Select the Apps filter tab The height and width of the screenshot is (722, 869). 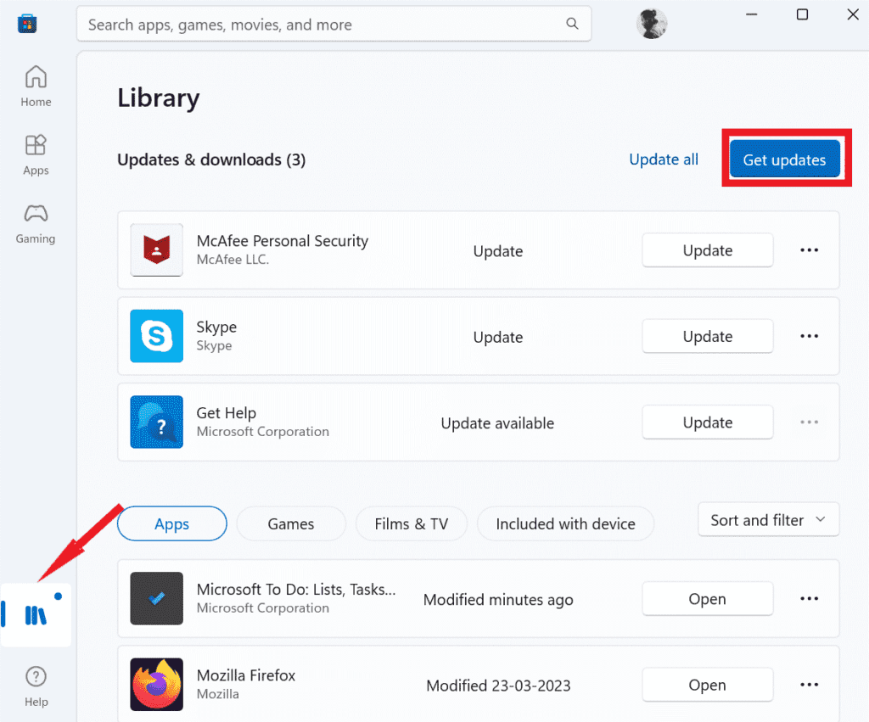(171, 523)
